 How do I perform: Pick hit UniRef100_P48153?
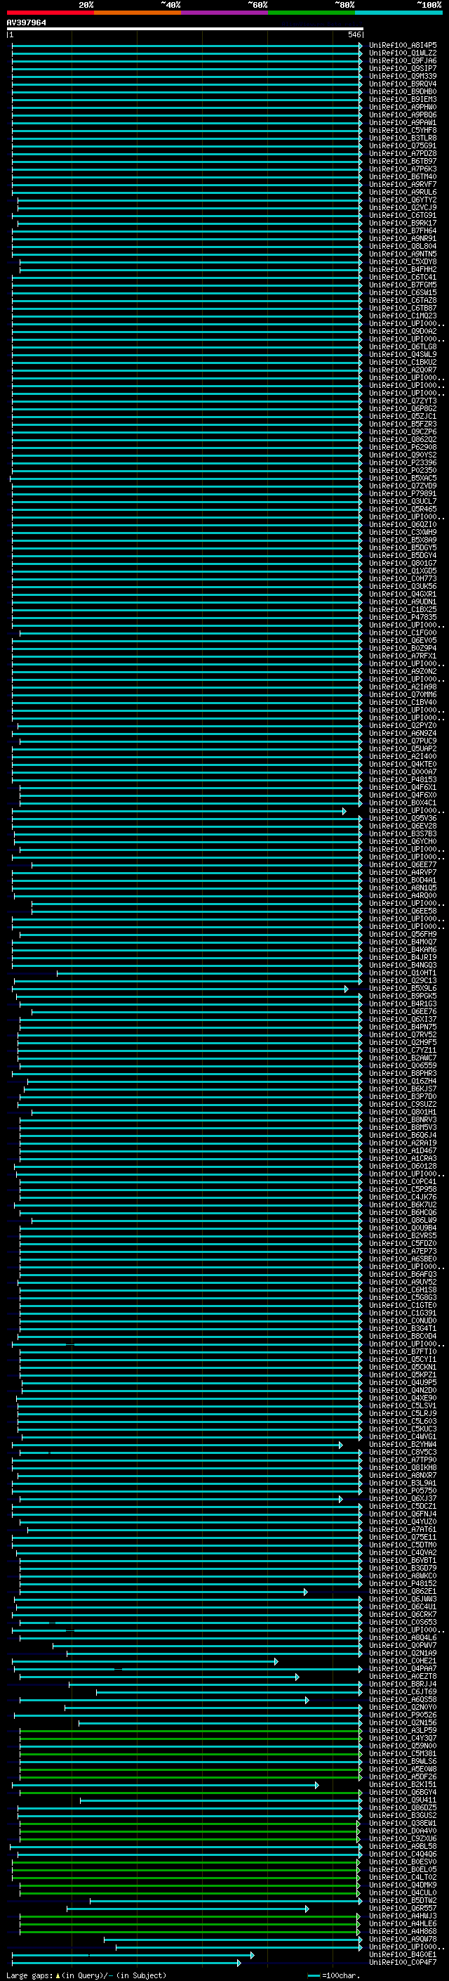(x=403, y=780)
